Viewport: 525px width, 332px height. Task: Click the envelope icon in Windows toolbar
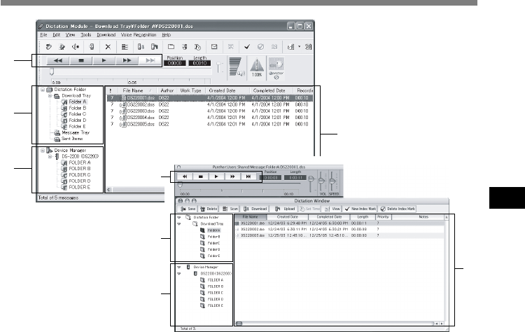coord(216,47)
